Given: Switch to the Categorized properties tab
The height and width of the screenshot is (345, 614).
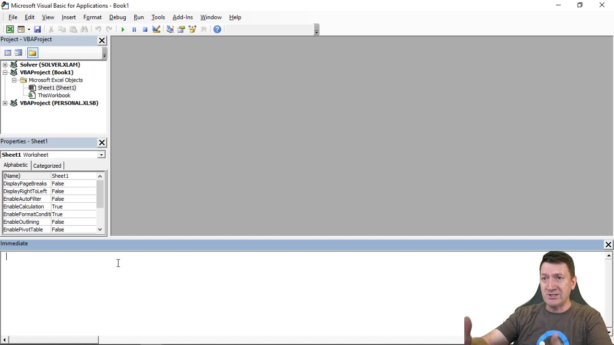Looking at the screenshot, I should click(47, 166).
